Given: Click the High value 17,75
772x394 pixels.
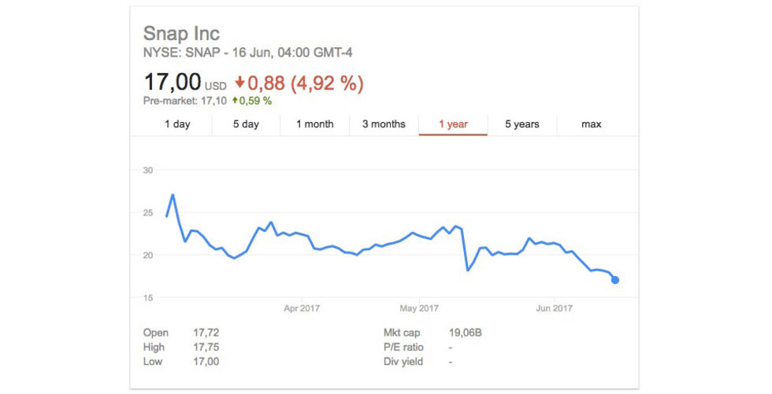Looking at the screenshot, I should [x=206, y=347].
